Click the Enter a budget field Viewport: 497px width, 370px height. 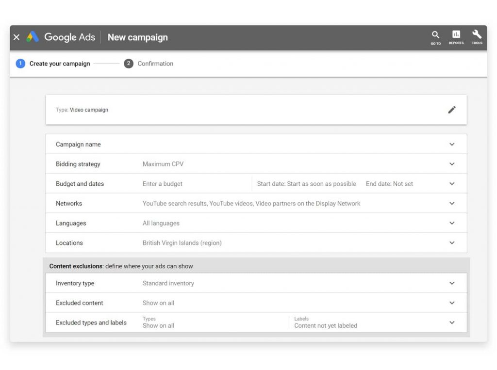(x=162, y=184)
